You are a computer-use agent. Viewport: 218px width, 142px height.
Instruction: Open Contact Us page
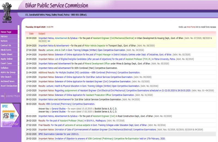6,46
